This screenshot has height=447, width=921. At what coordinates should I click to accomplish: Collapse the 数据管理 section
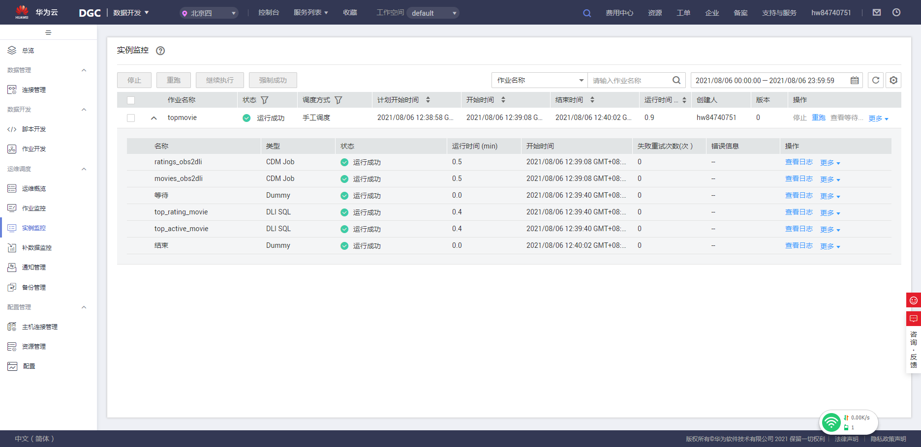[x=84, y=70]
